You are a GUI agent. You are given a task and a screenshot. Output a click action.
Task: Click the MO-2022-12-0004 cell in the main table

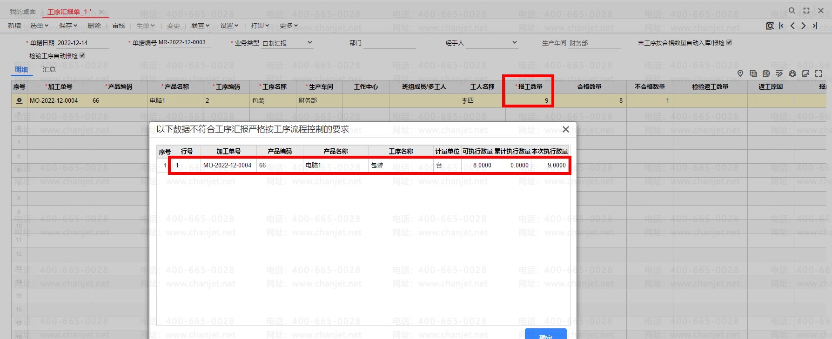click(59, 100)
